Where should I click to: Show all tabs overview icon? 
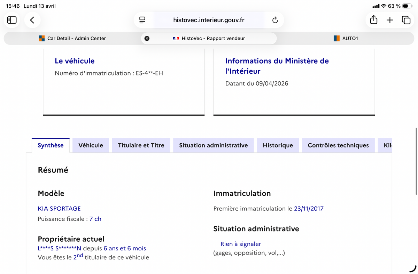pyautogui.click(x=406, y=20)
